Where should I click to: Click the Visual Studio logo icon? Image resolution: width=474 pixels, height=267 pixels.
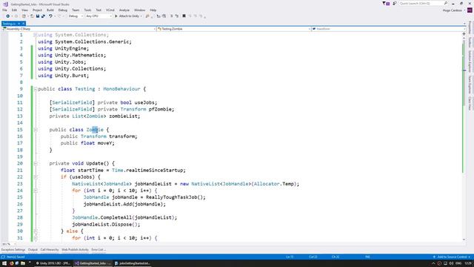tap(5, 4)
